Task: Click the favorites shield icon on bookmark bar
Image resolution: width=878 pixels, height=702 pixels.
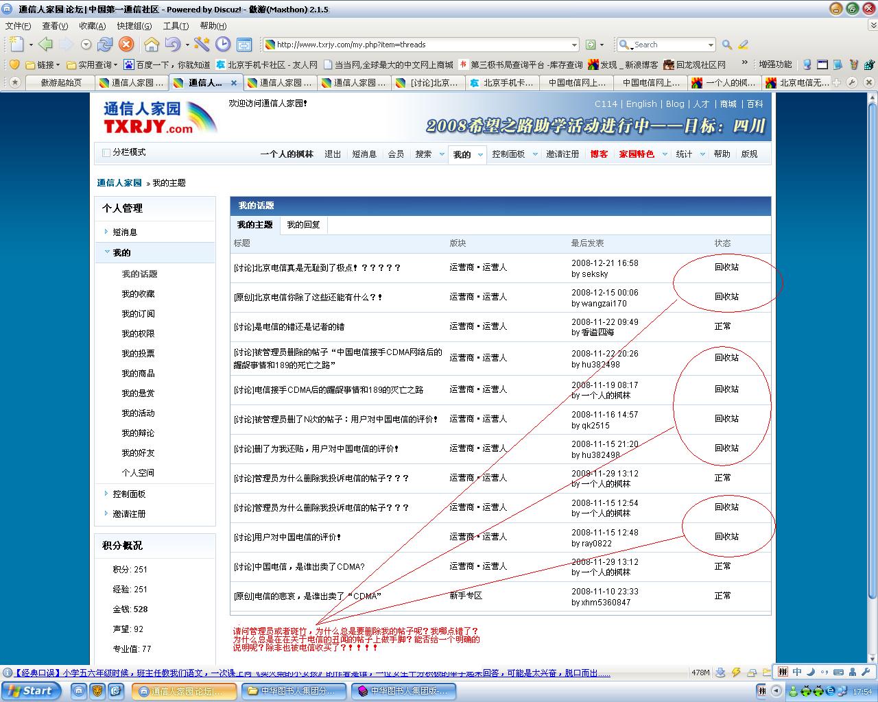Action: 14,64
